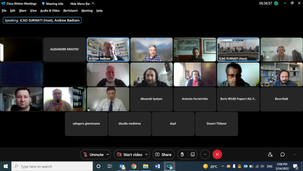Click the raise hand icon

182,154
